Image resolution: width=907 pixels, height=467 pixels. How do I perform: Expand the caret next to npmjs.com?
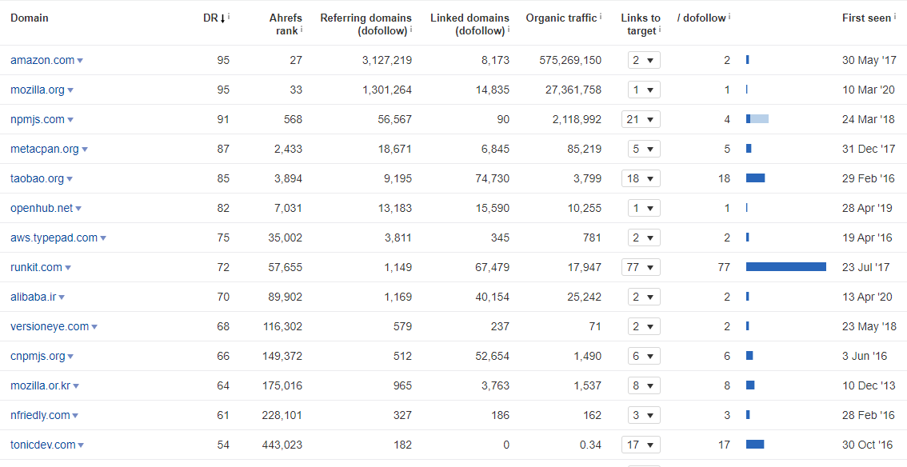70,120
